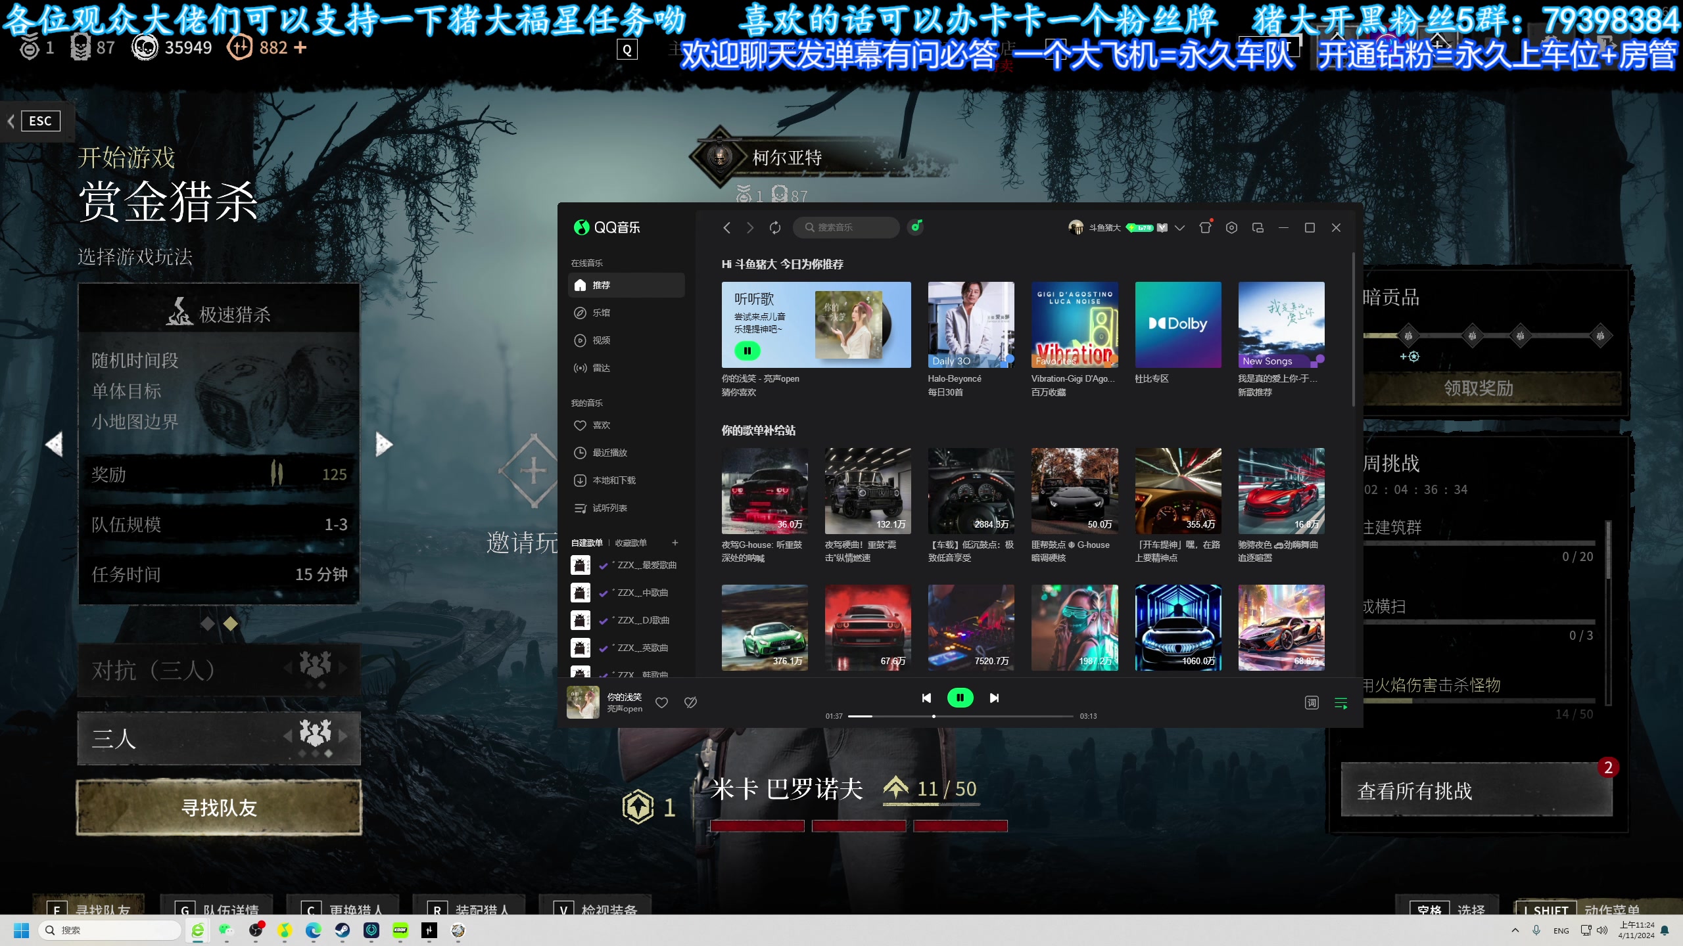Pause playback on 听听歌 card

pos(747,351)
